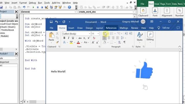Toggle Align Left in Word
The height and width of the screenshot is (104, 185).
[x=104, y=38]
